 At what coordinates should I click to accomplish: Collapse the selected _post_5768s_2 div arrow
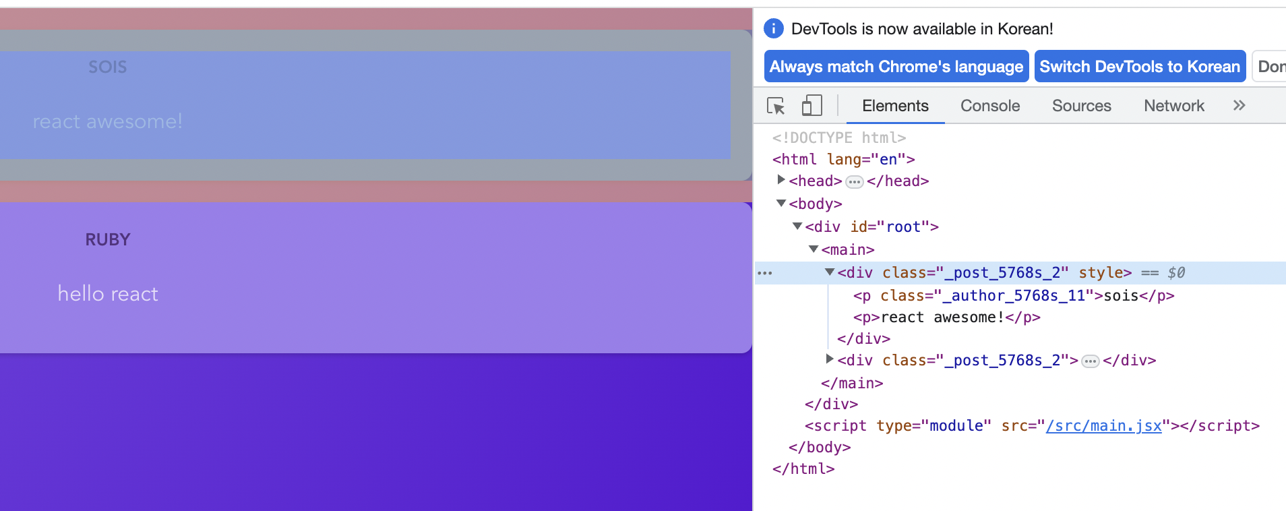829,272
